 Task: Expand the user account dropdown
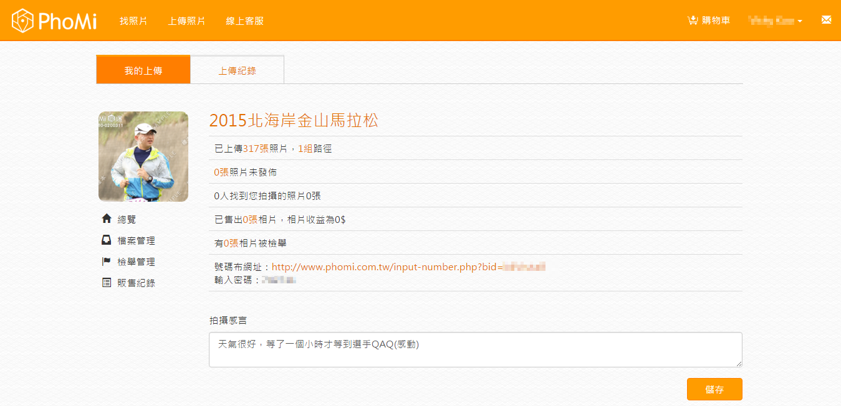[775, 21]
